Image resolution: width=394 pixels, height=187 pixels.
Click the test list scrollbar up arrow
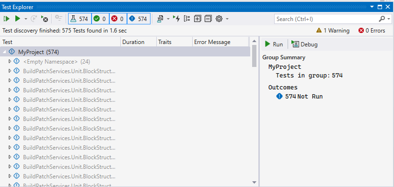click(254, 41)
